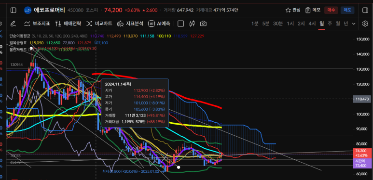Viewport: 373px width, 180px height.
Task: Click the white marker dot near 최고 label
Action: pos(31,49)
